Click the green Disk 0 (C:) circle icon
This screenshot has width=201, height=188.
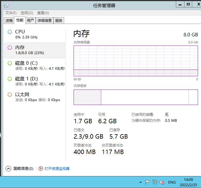[x=10, y=63]
